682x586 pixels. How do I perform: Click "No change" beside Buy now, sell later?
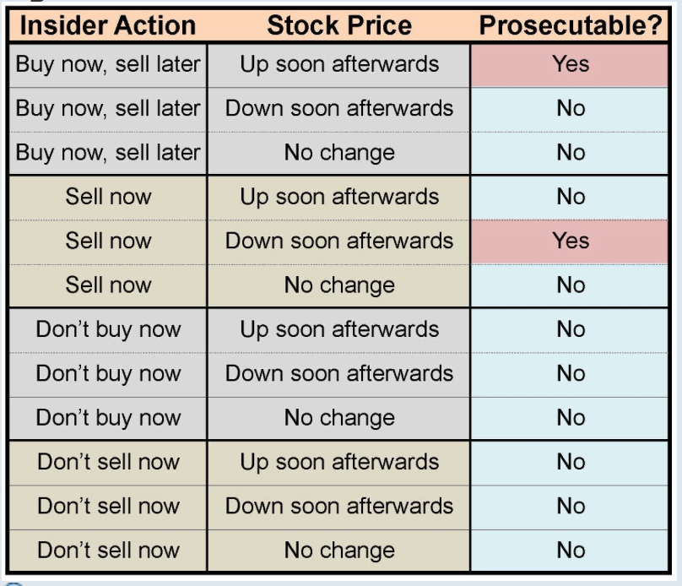pyautogui.click(x=339, y=153)
